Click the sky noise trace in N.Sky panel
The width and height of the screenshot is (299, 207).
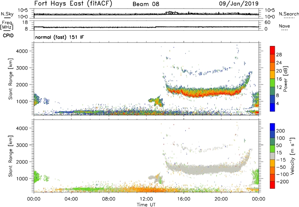coord(146,14)
